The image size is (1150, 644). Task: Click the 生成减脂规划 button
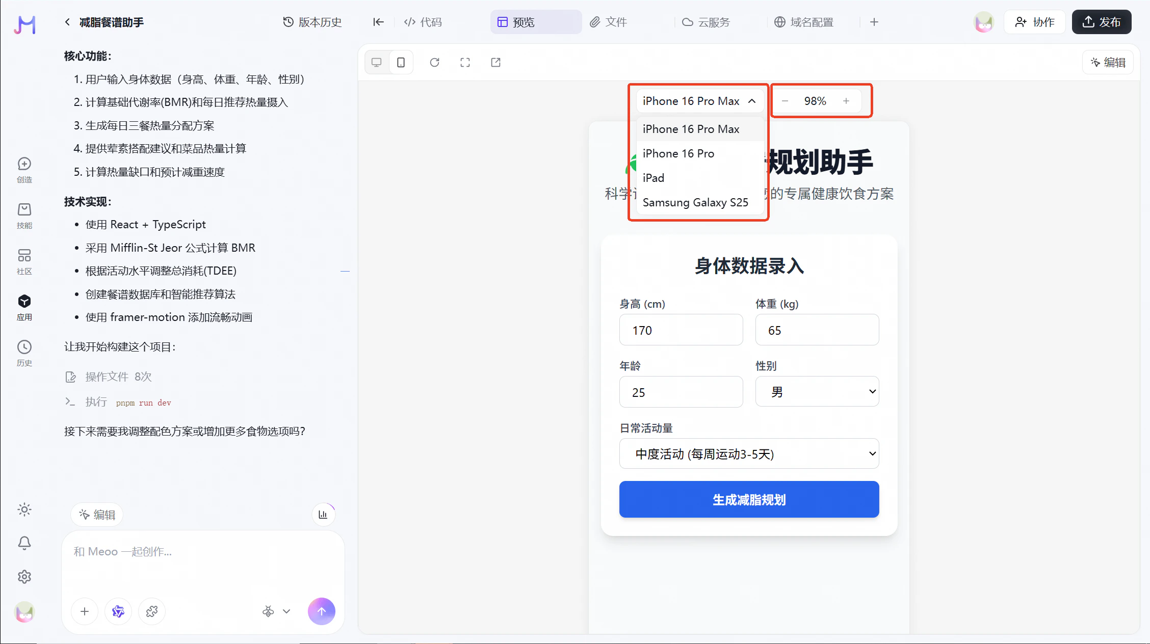click(749, 499)
